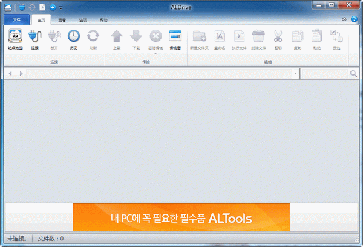Click the quick-access blue plus icon

tap(53, 7)
